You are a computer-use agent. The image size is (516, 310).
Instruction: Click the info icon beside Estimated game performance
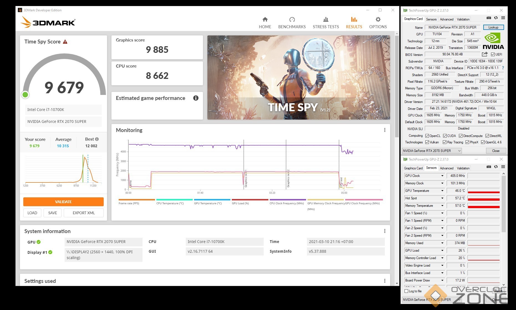[196, 98]
